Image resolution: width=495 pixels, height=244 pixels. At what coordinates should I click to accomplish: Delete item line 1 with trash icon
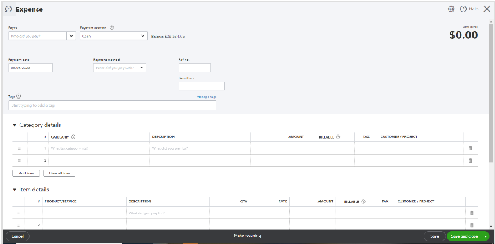pos(471,213)
